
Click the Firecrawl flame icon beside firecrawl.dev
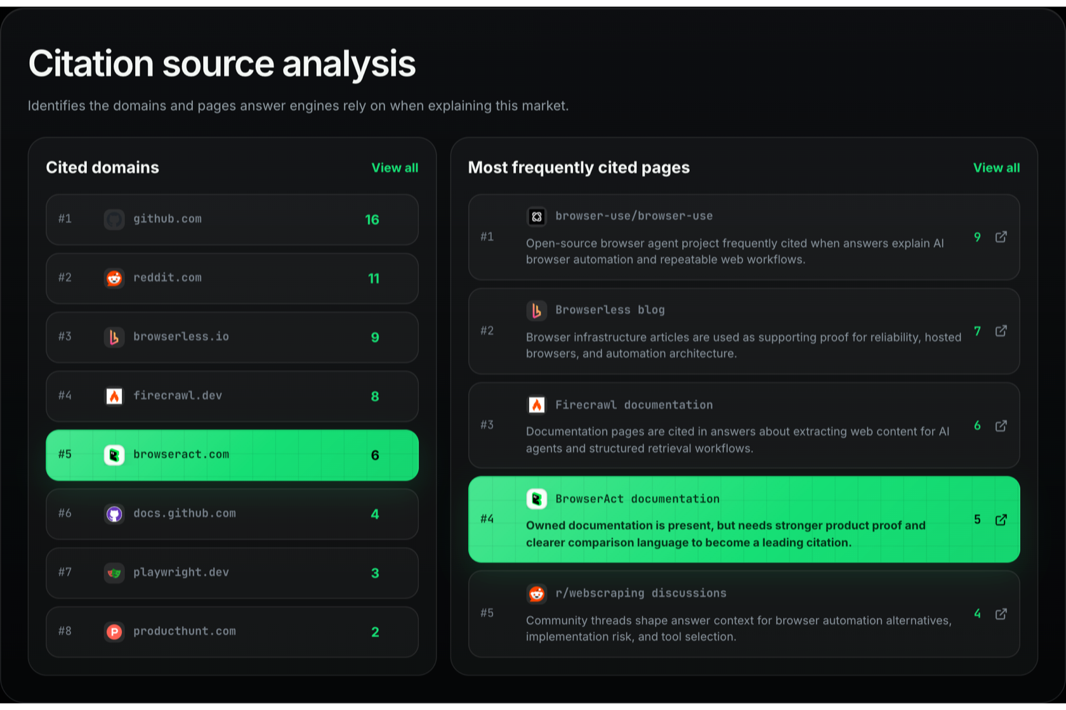click(114, 396)
